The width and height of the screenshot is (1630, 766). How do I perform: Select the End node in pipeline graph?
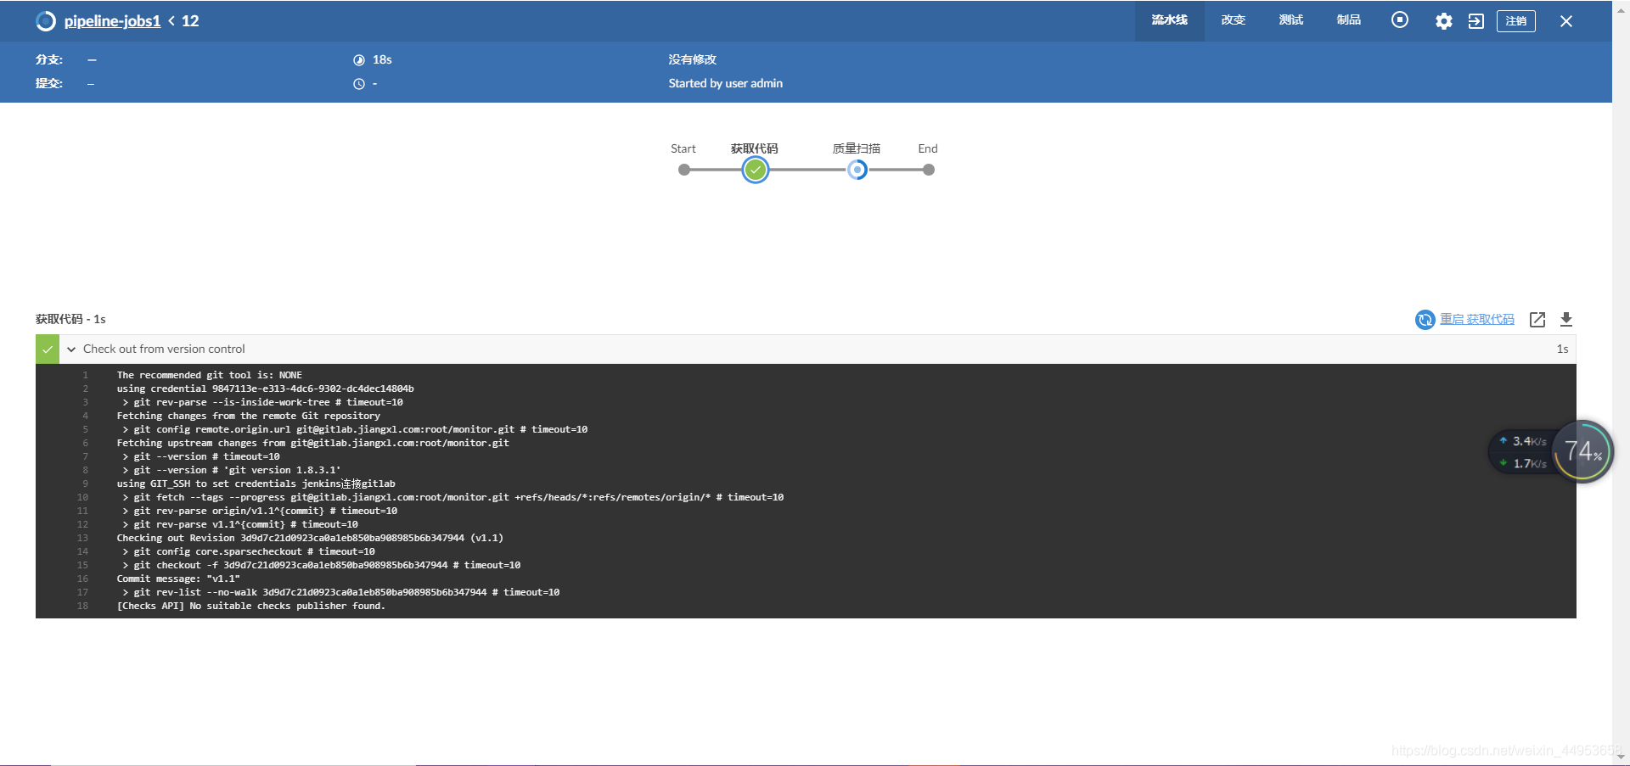[929, 170]
